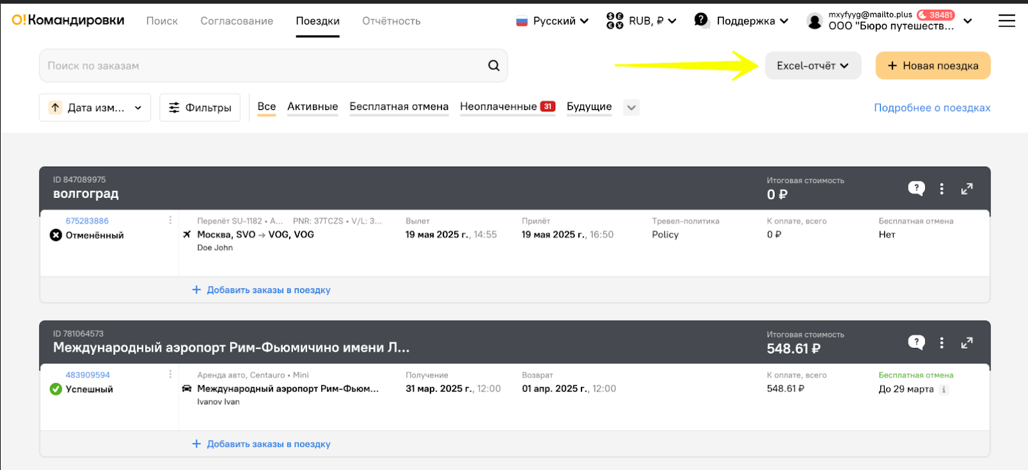
Task: Expand more filter tabs chevron
Action: 632,107
